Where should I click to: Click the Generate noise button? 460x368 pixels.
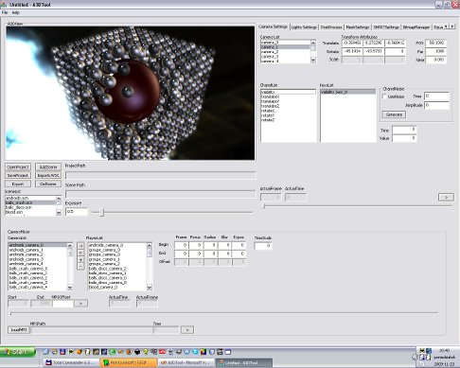click(x=394, y=114)
